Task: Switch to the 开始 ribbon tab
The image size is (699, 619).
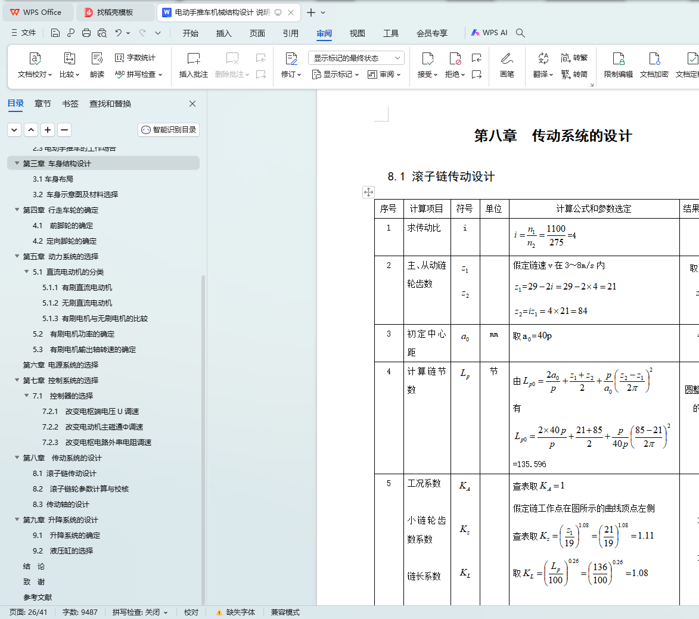Action: (190, 33)
